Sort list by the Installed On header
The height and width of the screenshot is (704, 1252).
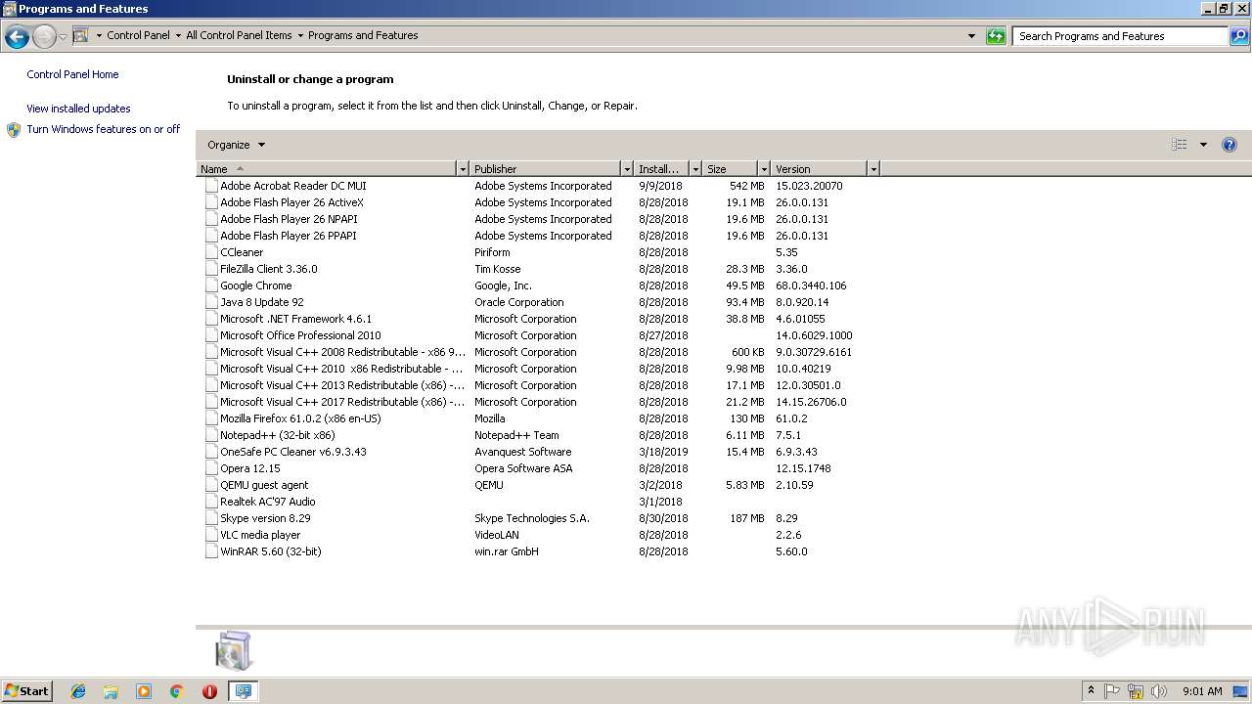(x=662, y=169)
